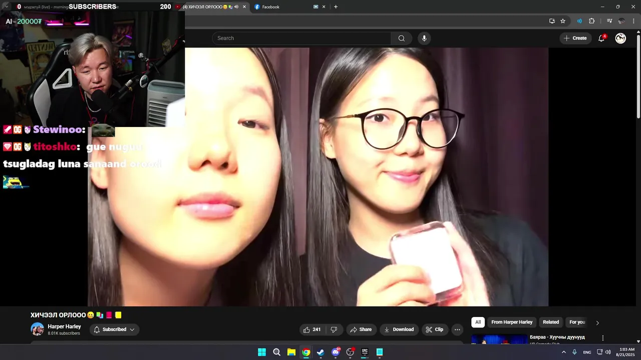Click video title ХИЧЭЭЛ ОРЛООО

click(76, 315)
